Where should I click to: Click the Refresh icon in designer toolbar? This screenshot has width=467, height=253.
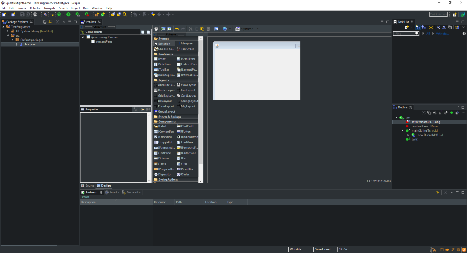pos(169,29)
